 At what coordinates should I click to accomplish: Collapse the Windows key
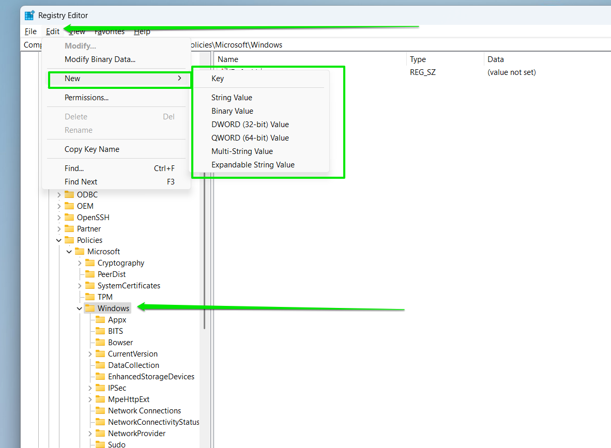coord(80,308)
